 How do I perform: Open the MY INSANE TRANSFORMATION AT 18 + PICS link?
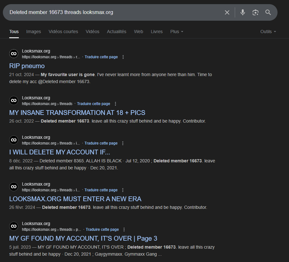[77, 113]
